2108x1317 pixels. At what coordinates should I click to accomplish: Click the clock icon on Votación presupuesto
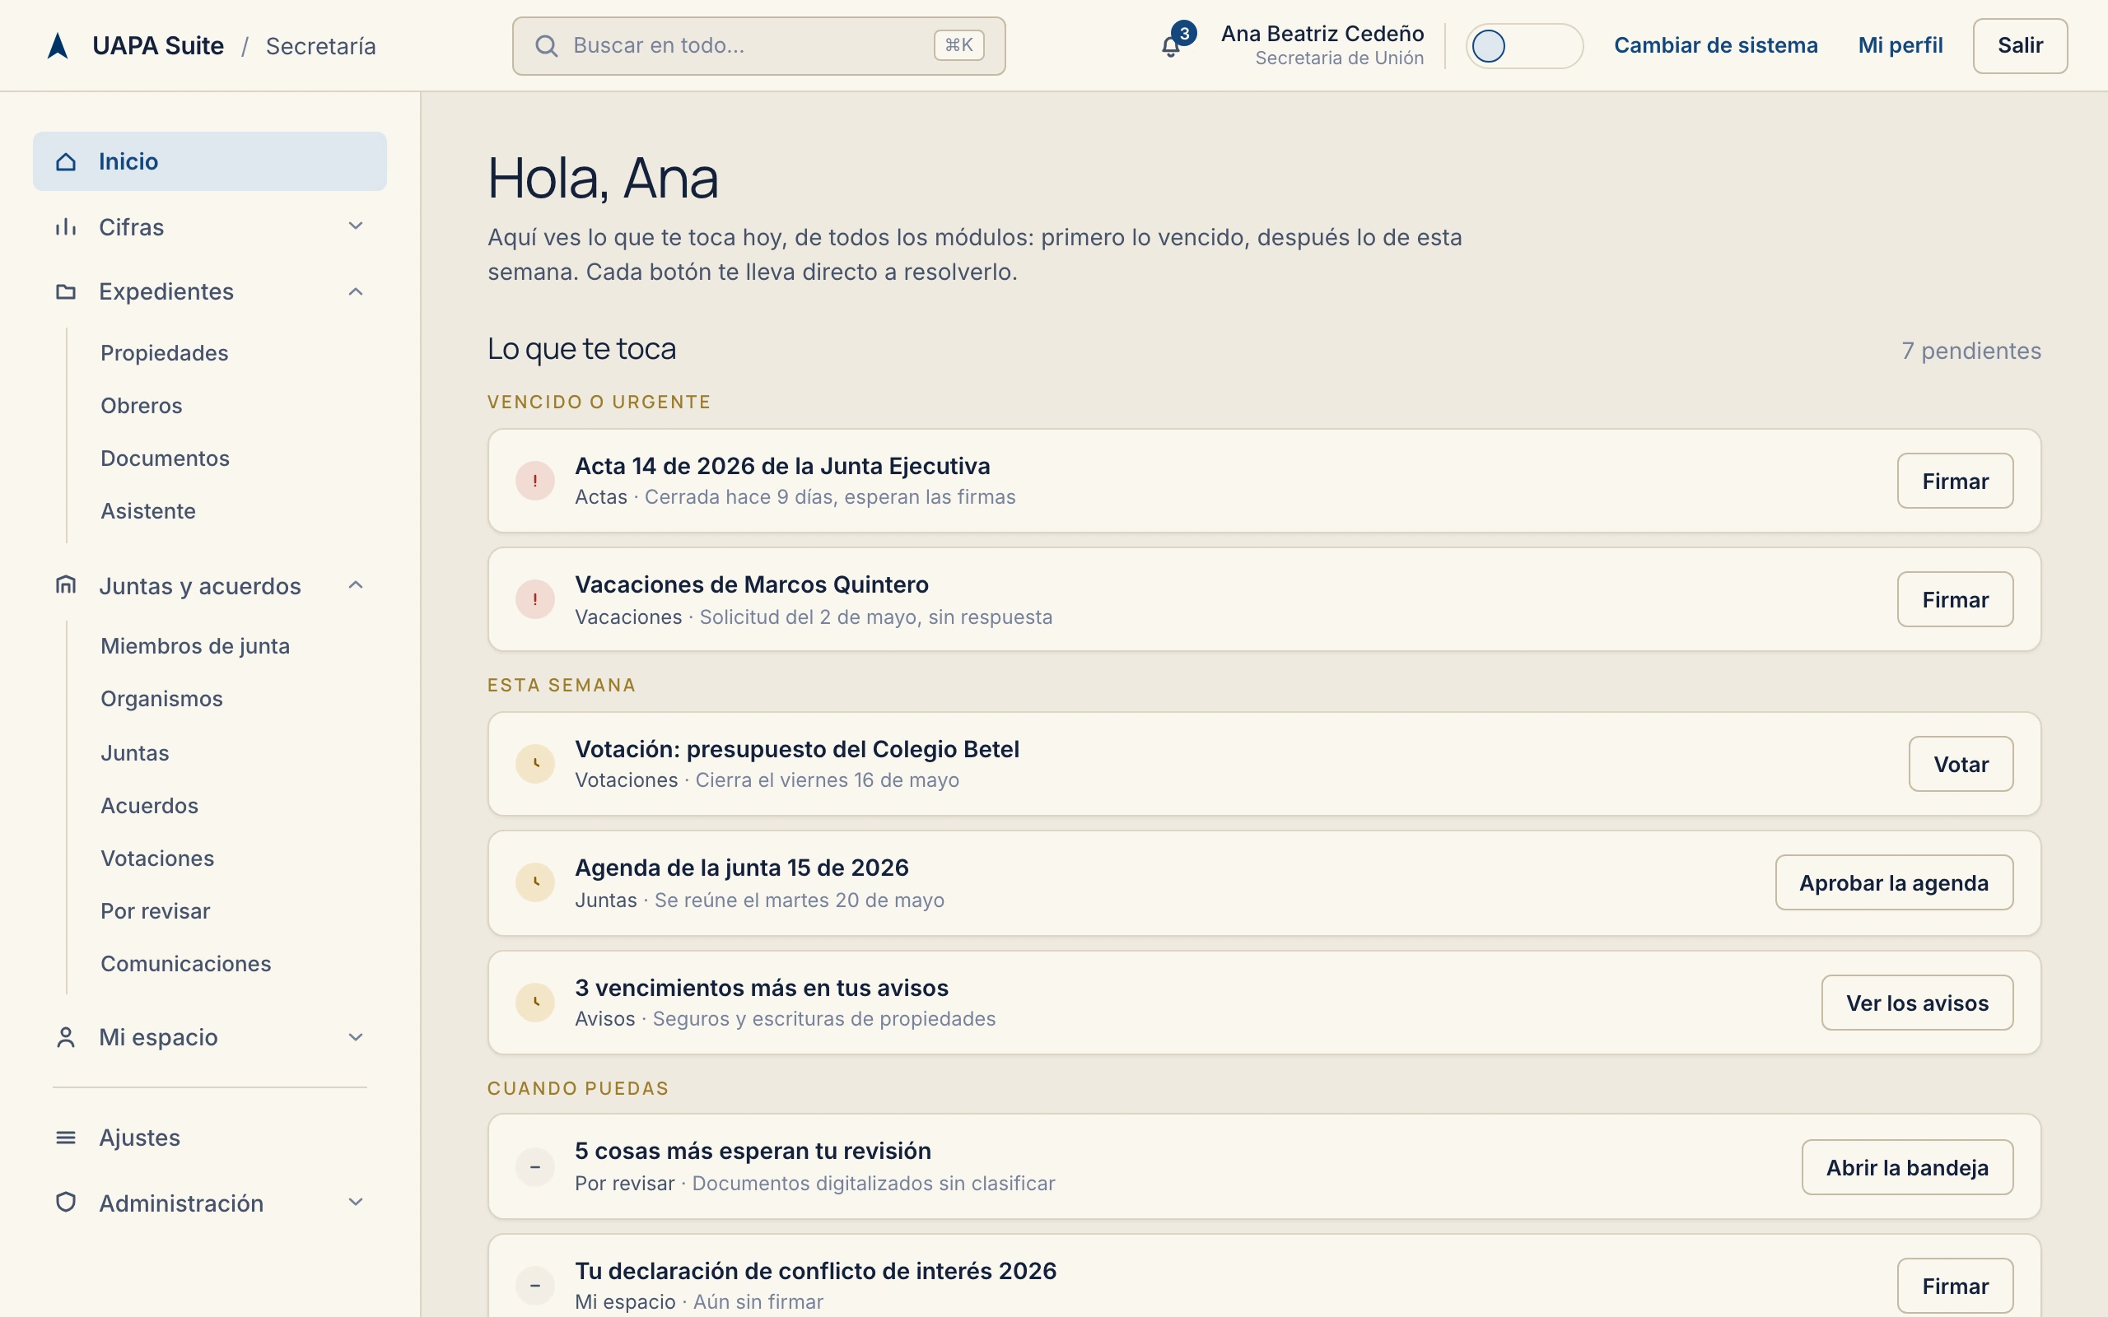tap(535, 764)
